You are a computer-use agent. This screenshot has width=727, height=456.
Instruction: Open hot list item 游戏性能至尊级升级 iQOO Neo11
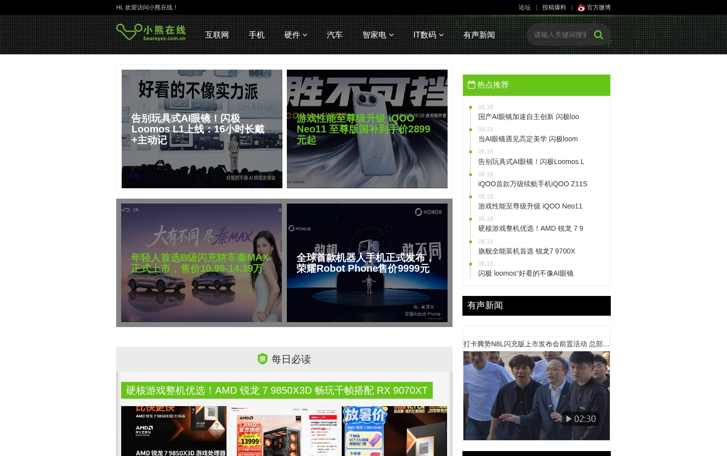click(530, 206)
